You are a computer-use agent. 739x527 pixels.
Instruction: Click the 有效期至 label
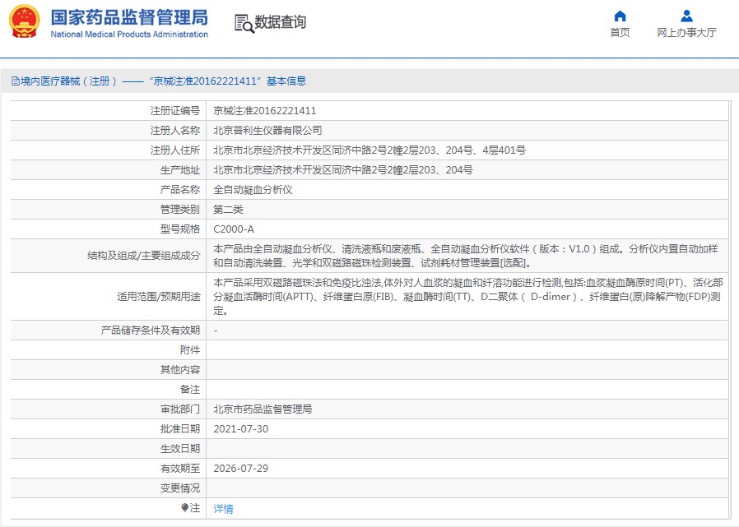click(180, 469)
